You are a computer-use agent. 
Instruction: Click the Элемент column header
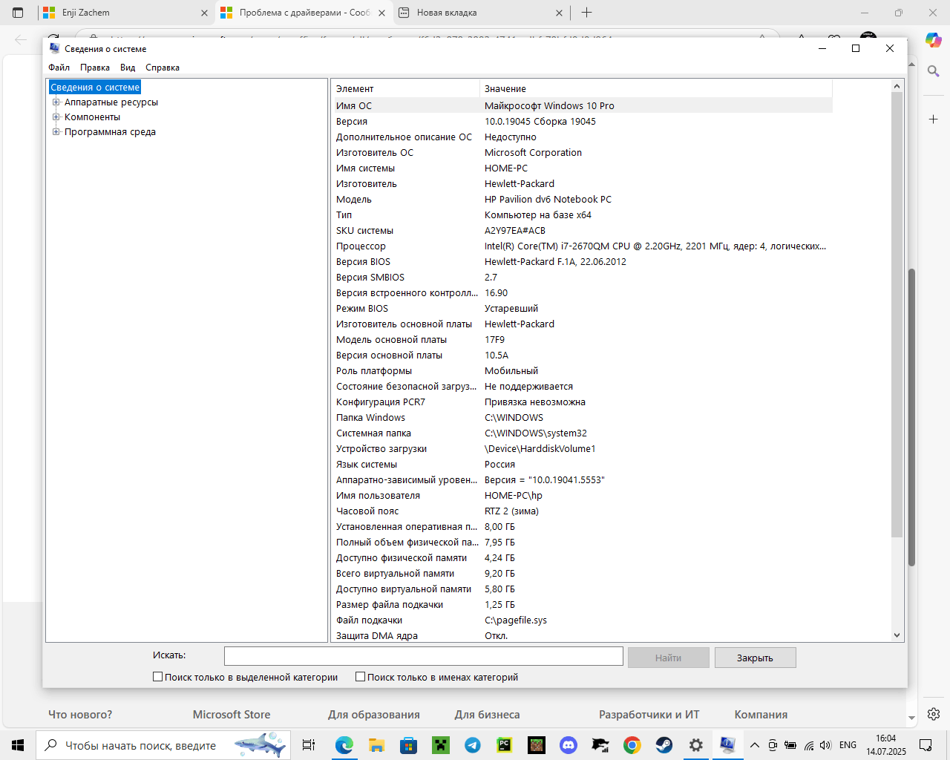click(406, 88)
